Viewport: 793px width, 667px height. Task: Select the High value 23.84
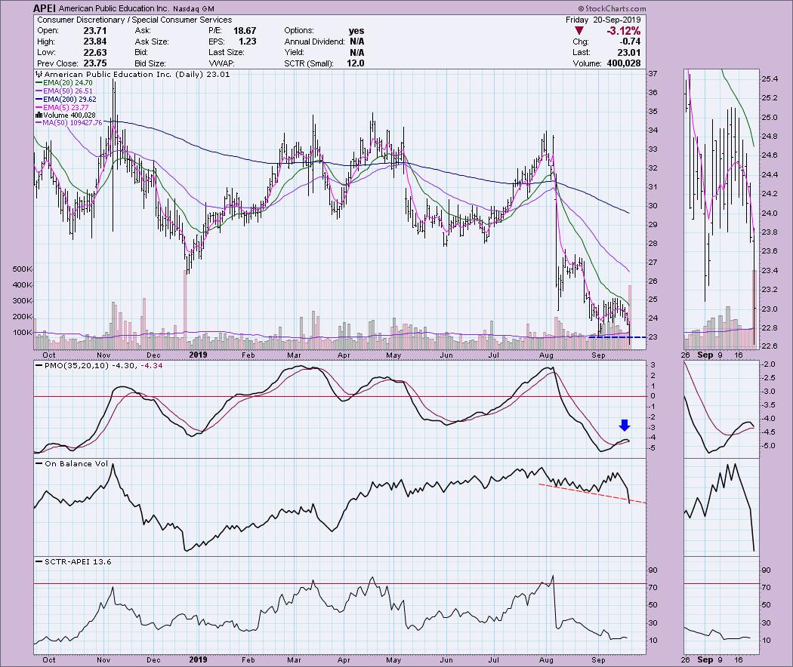(95, 41)
